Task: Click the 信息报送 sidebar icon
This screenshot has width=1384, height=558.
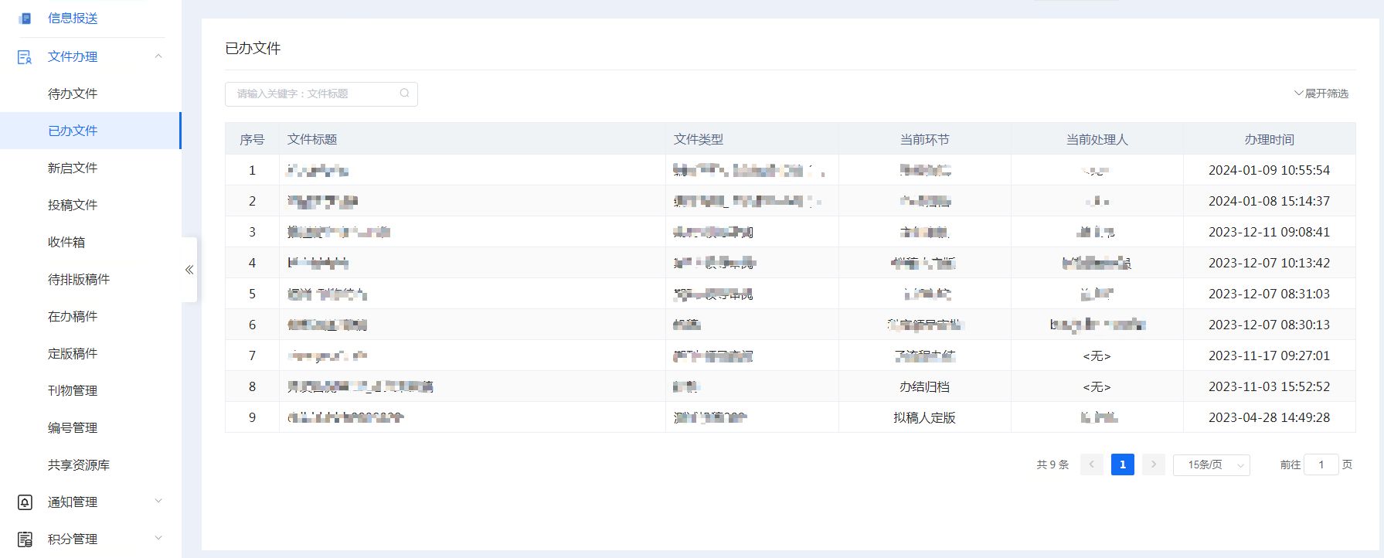Action: (25, 19)
